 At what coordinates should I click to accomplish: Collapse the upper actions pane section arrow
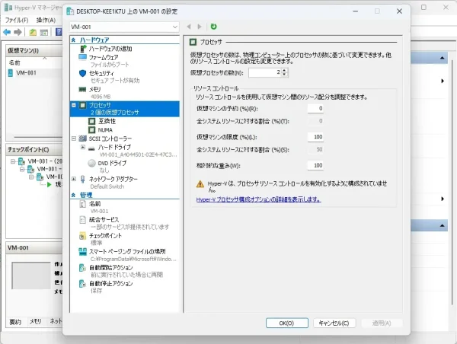(x=442, y=58)
